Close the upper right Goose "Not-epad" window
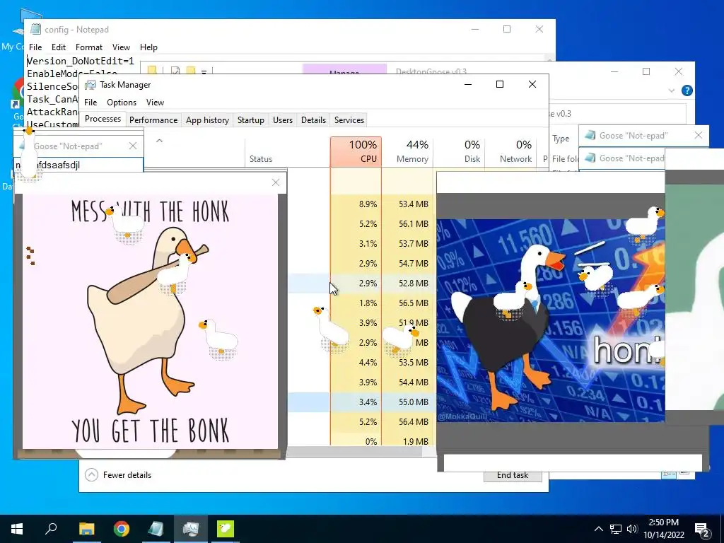724x543 pixels. [698, 135]
